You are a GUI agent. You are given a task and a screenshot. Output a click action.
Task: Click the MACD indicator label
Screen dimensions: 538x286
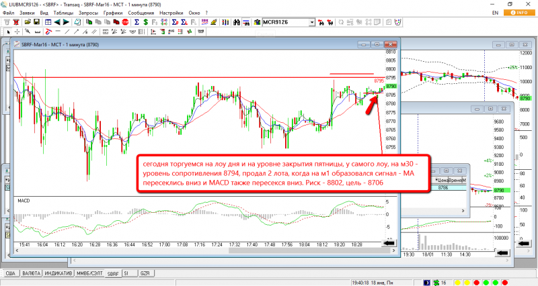click(x=24, y=201)
